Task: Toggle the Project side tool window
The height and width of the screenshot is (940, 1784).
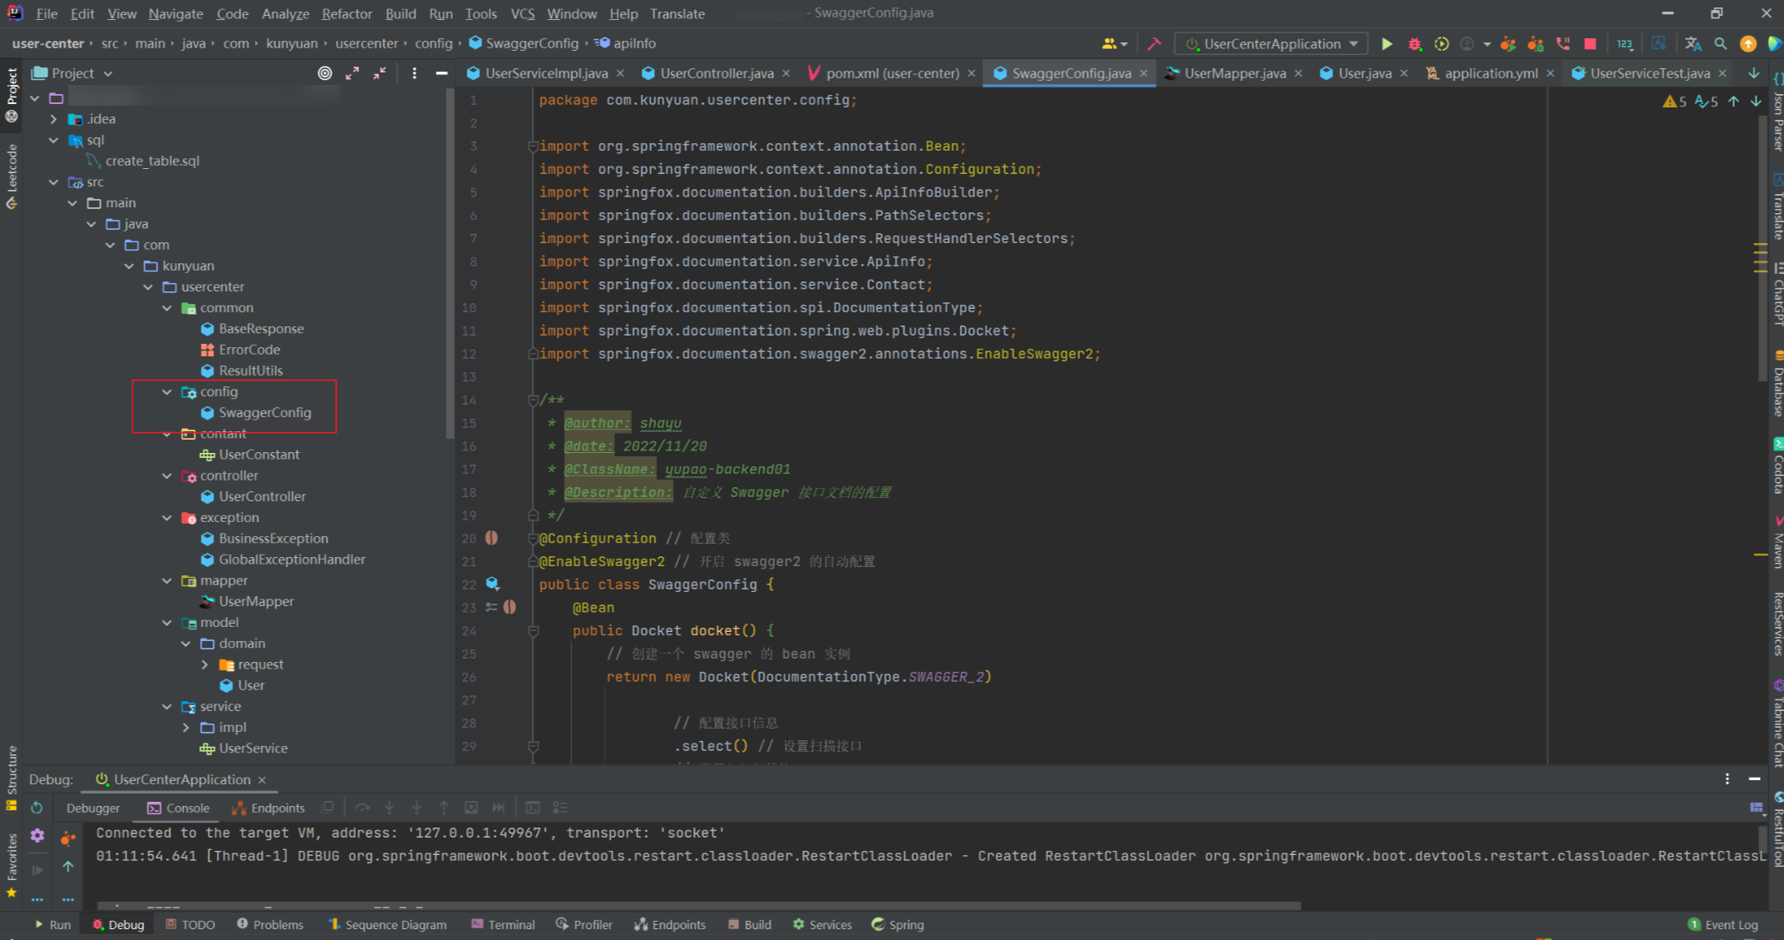Action: pos(12,94)
